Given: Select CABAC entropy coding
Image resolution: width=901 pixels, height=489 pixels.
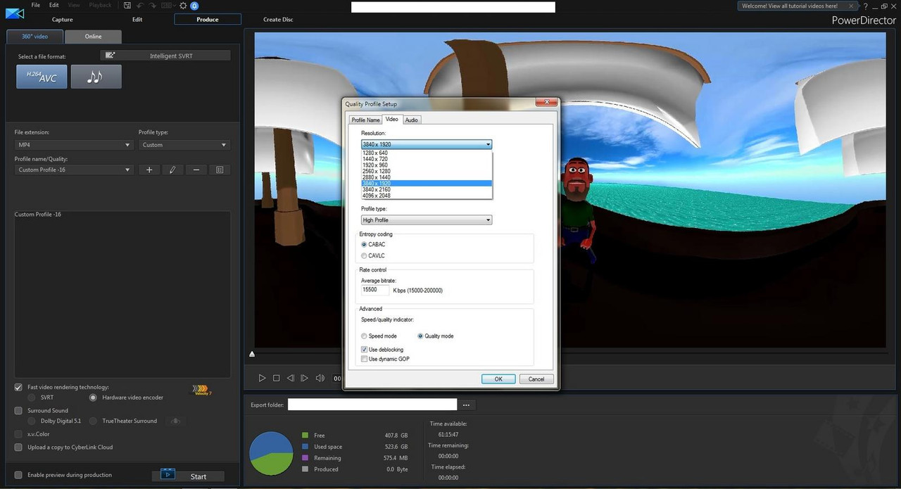Looking at the screenshot, I should click(x=364, y=244).
